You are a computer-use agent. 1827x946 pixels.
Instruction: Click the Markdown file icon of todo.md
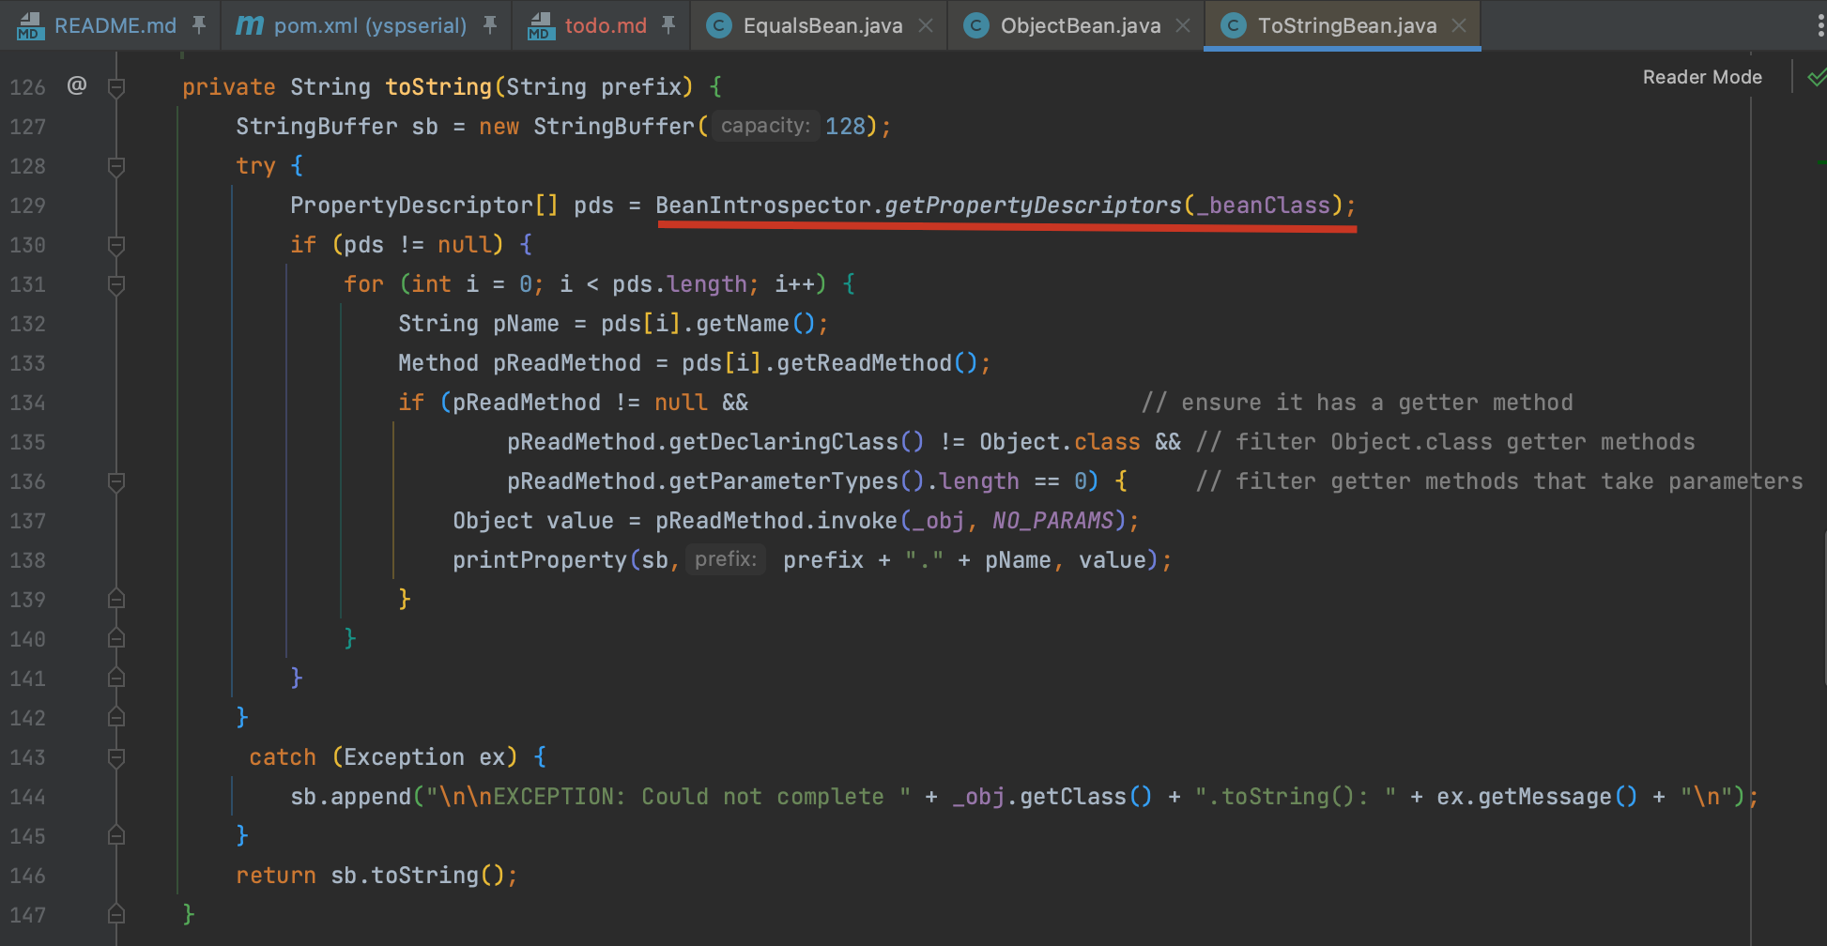540,26
